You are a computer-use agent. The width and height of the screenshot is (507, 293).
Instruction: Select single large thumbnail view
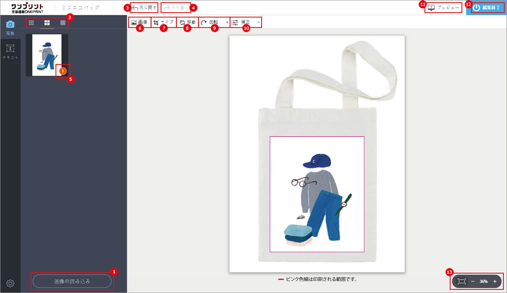(63, 23)
